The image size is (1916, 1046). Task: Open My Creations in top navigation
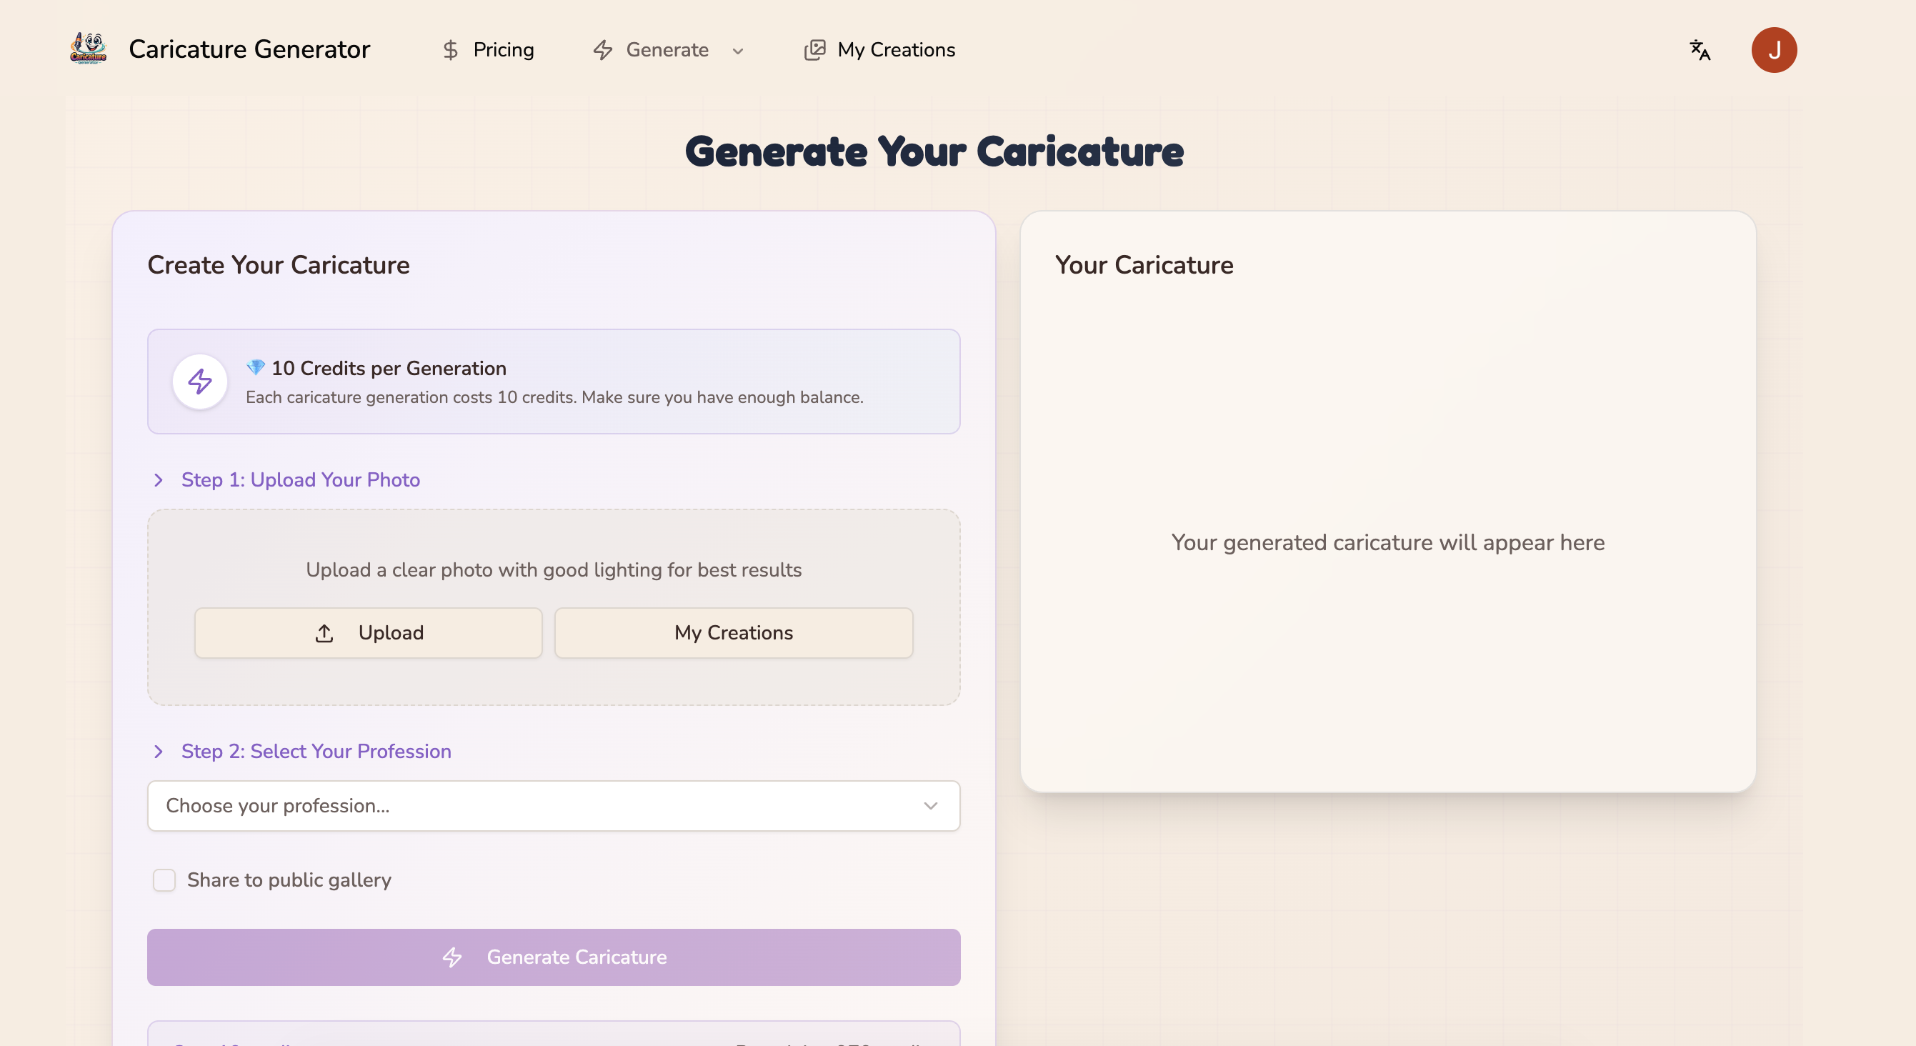coord(896,50)
